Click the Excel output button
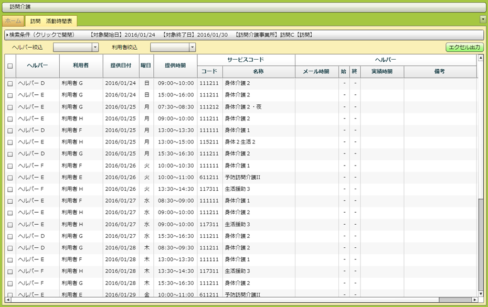488x307 pixels. 464,48
